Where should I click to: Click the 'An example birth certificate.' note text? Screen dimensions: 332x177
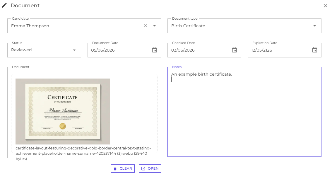click(x=201, y=74)
